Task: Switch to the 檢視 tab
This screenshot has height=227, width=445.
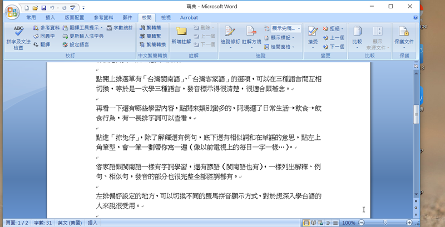Action: (x=166, y=18)
